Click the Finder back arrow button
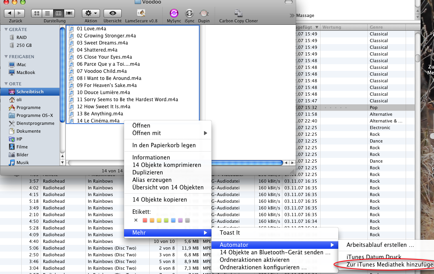 tap(9, 13)
